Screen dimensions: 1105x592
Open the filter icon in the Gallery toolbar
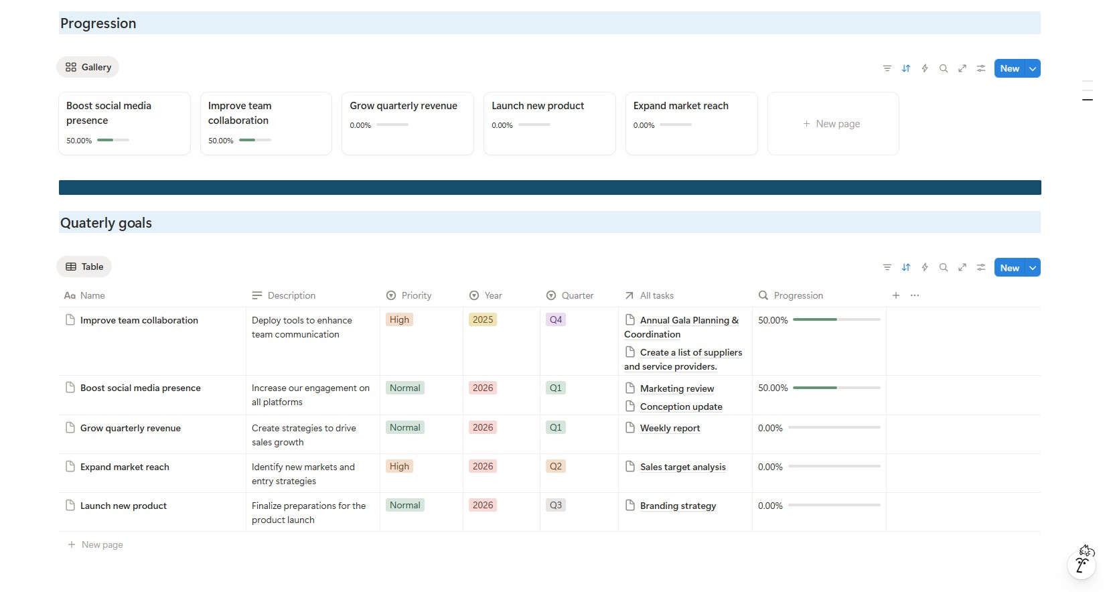[x=887, y=68]
